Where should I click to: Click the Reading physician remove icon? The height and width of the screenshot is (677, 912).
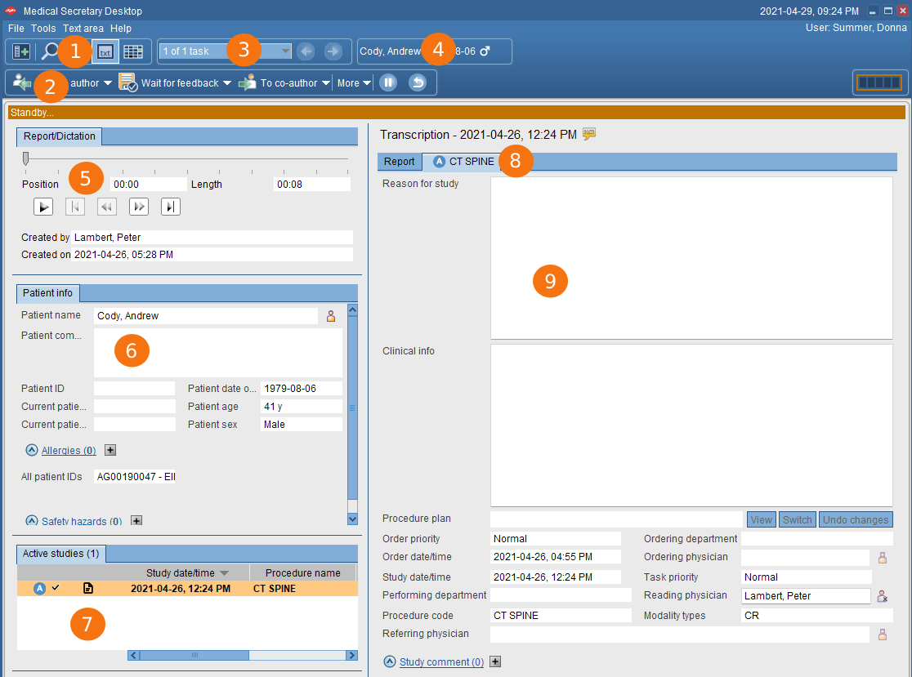point(883,596)
